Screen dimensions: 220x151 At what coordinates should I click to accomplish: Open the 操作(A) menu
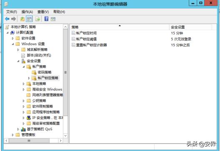[27, 12]
